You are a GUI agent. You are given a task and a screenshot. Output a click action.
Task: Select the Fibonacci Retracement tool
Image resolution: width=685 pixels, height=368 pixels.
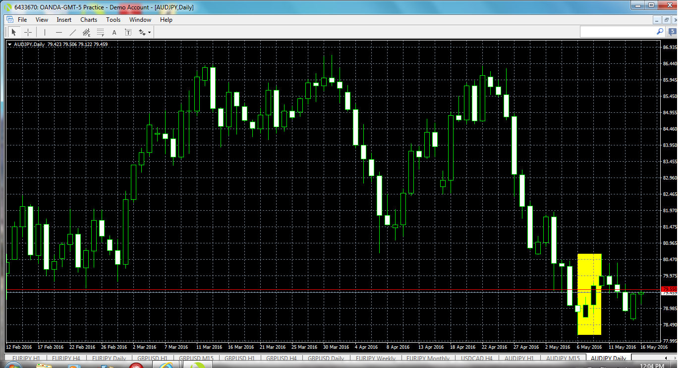coord(101,33)
